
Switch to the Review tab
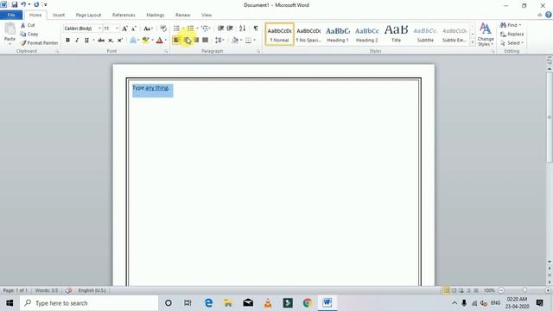point(182,16)
